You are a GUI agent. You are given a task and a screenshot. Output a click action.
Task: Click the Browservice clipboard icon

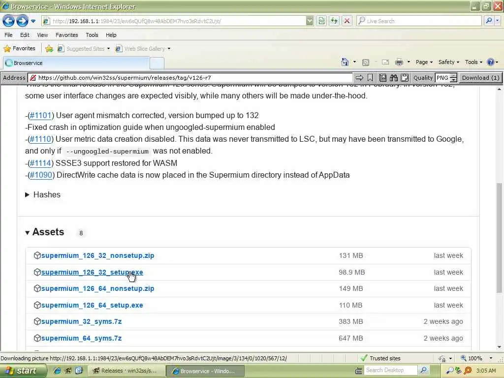click(405, 78)
